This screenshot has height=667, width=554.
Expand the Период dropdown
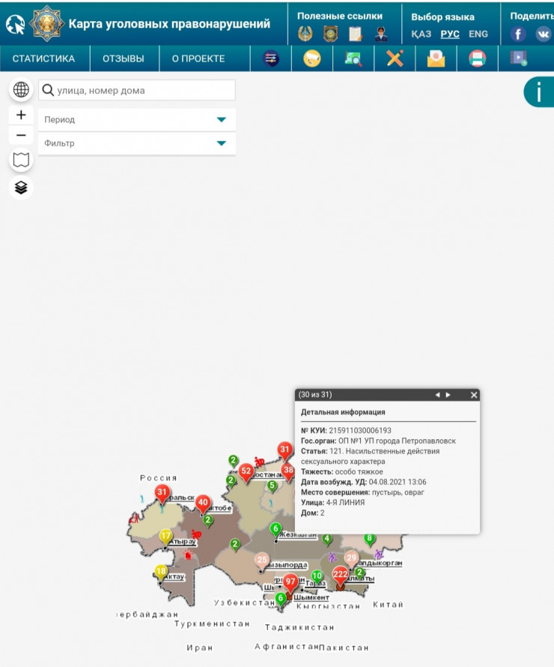[x=137, y=119]
